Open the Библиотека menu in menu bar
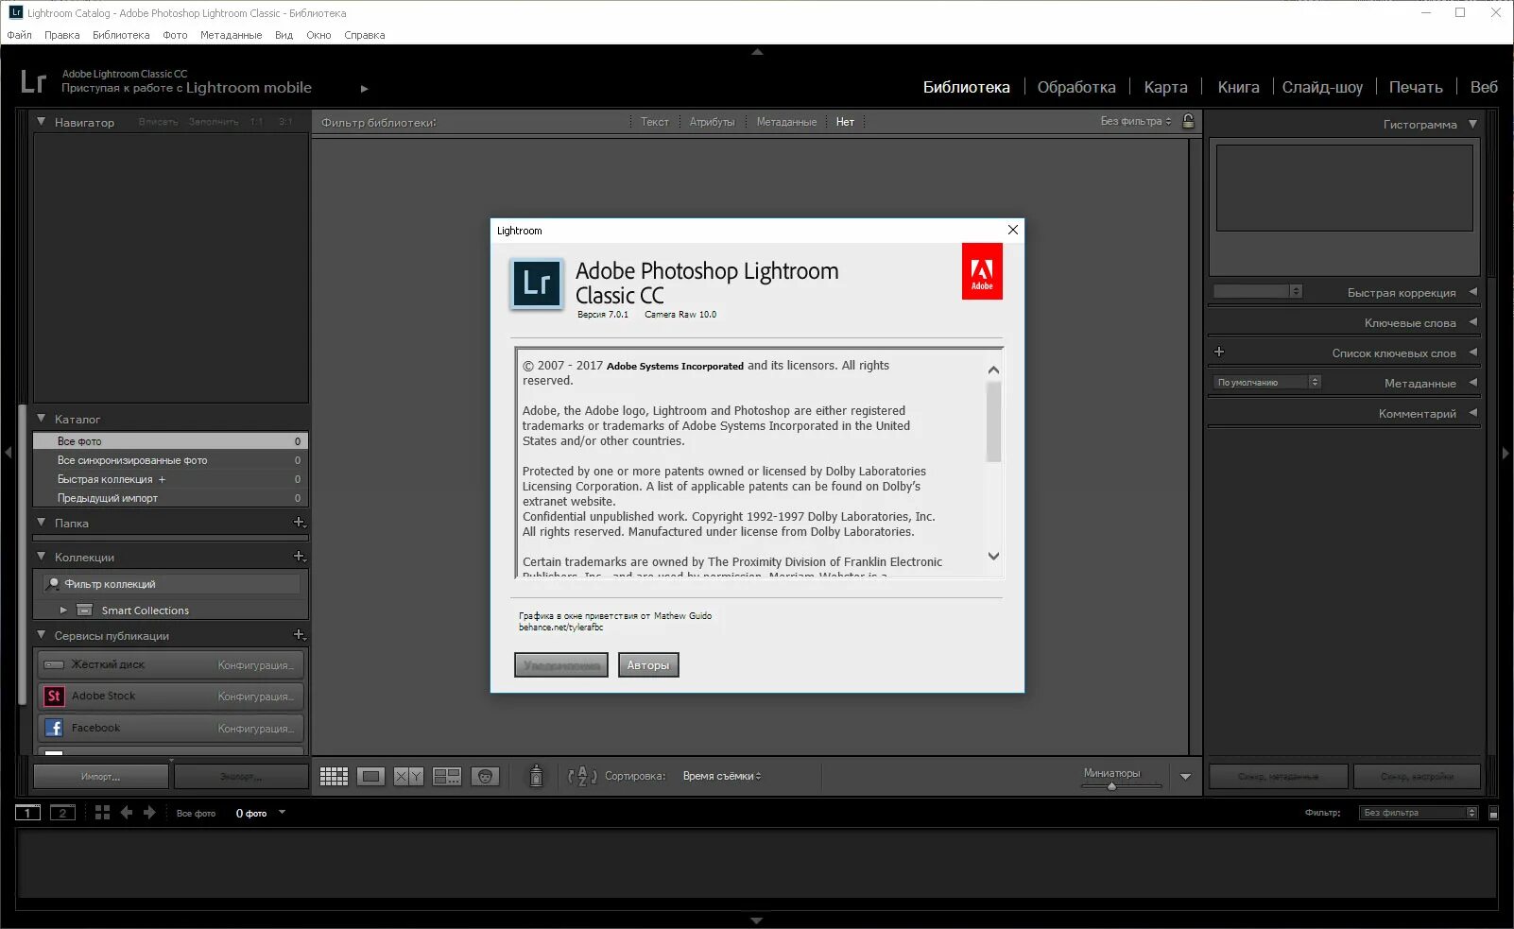This screenshot has height=929, width=1514. click(121, 35)
